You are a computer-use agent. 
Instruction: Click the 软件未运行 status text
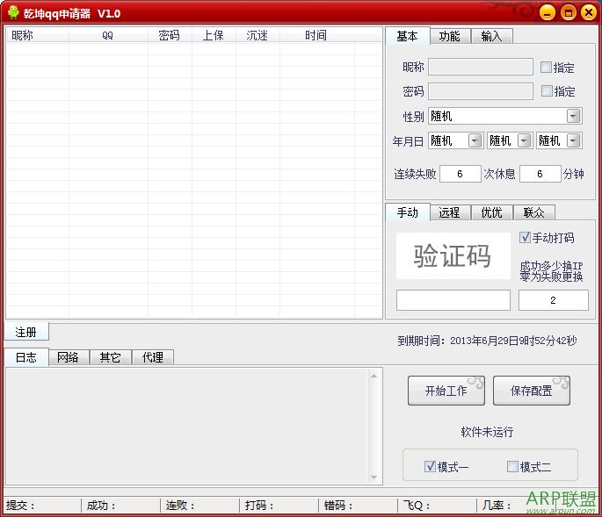click(x=487, y=432)
